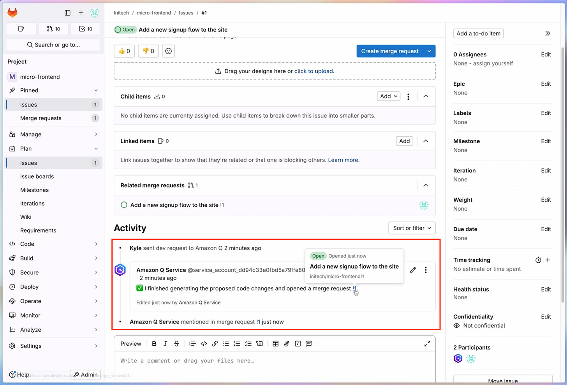Viewport: 567px width, 385px height.
Task: Collapse the Linked items section
Action: point(426,141)
